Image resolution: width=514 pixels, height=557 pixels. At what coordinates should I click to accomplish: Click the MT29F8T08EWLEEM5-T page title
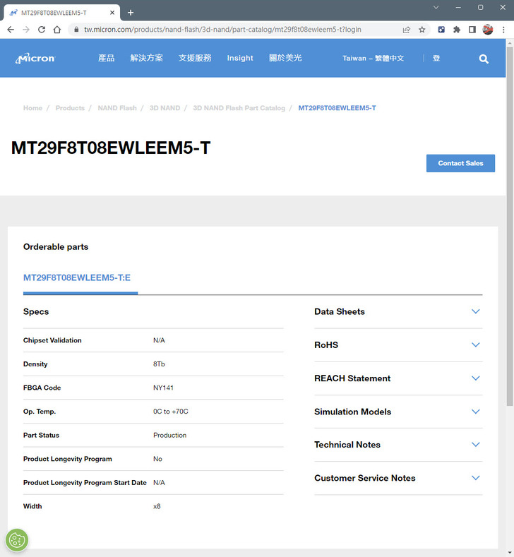coord(111,148)
